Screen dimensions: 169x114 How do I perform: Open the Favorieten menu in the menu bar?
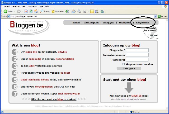point(32,6)
